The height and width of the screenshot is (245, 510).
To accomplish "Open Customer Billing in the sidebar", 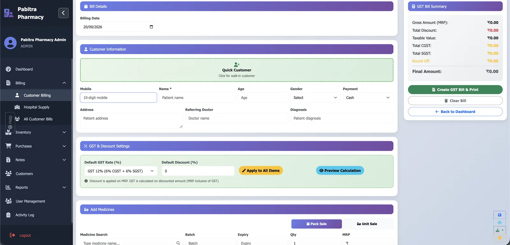I will pyautogui.click(x=36, y=95).
